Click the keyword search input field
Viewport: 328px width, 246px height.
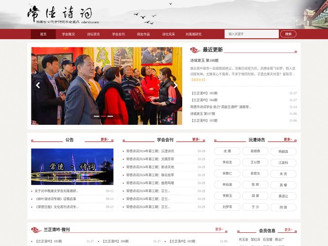tap(251, 34)
